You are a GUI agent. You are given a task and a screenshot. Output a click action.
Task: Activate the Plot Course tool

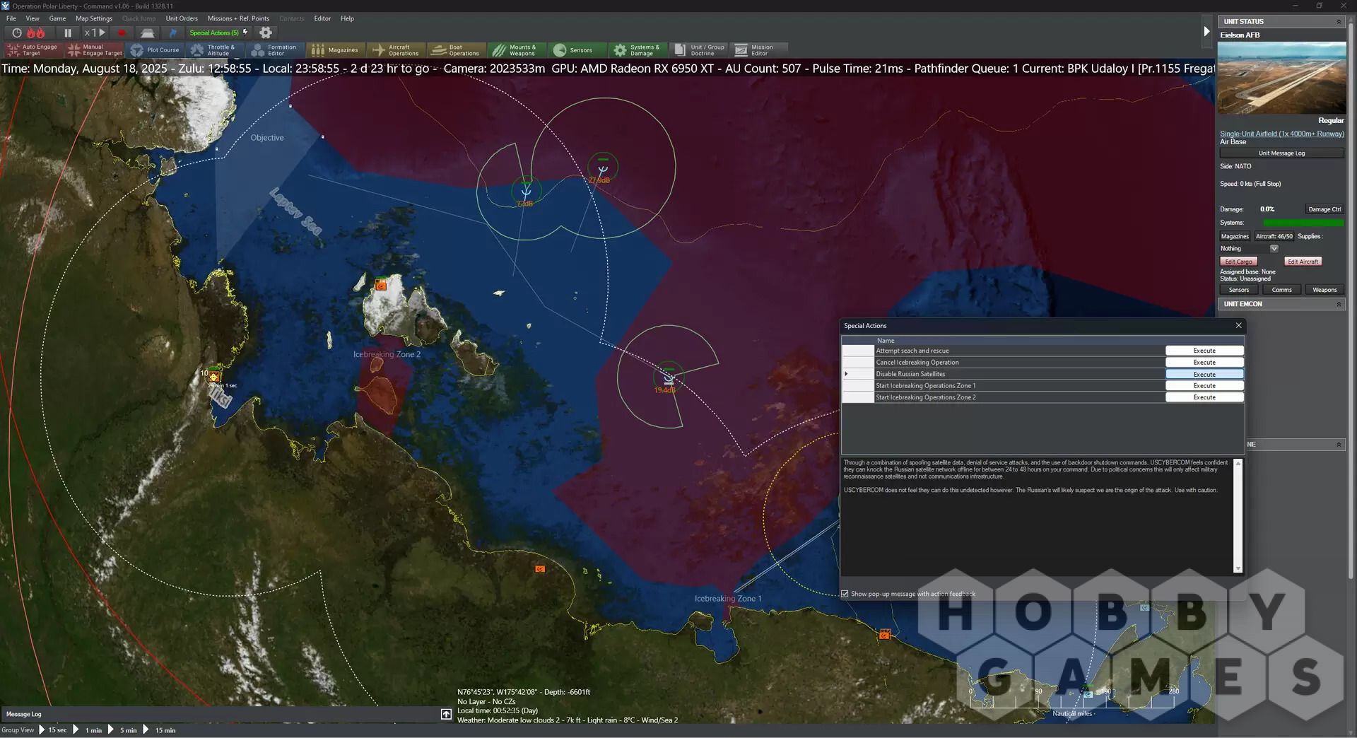[155, 50]
